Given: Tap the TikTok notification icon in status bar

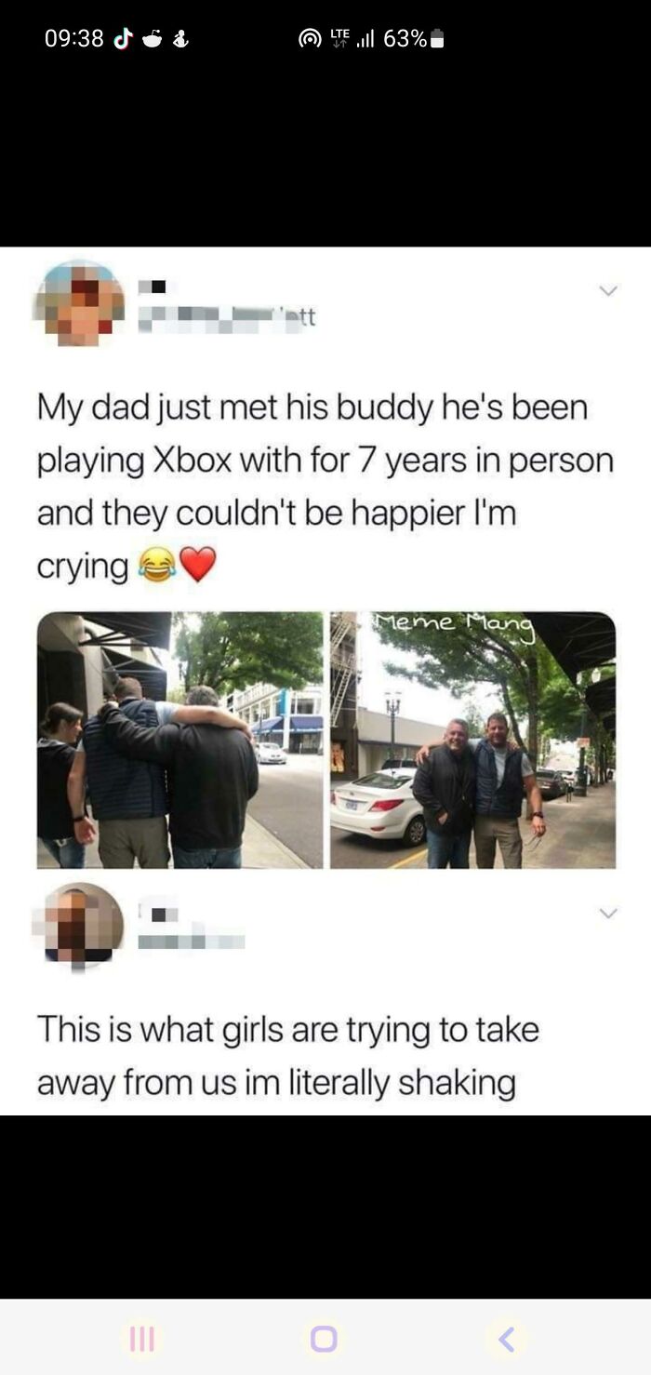Looking at the screenshot, I should (x=122, y=39).
